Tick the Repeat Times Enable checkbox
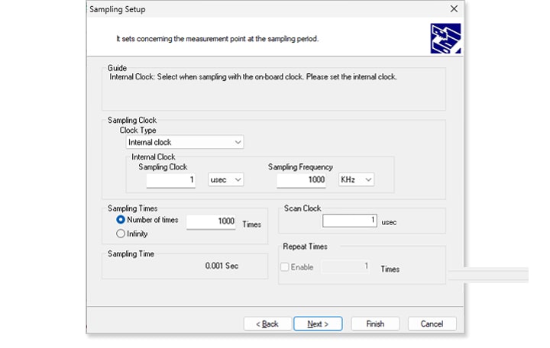The image size is (550, 348). point(285,267)
